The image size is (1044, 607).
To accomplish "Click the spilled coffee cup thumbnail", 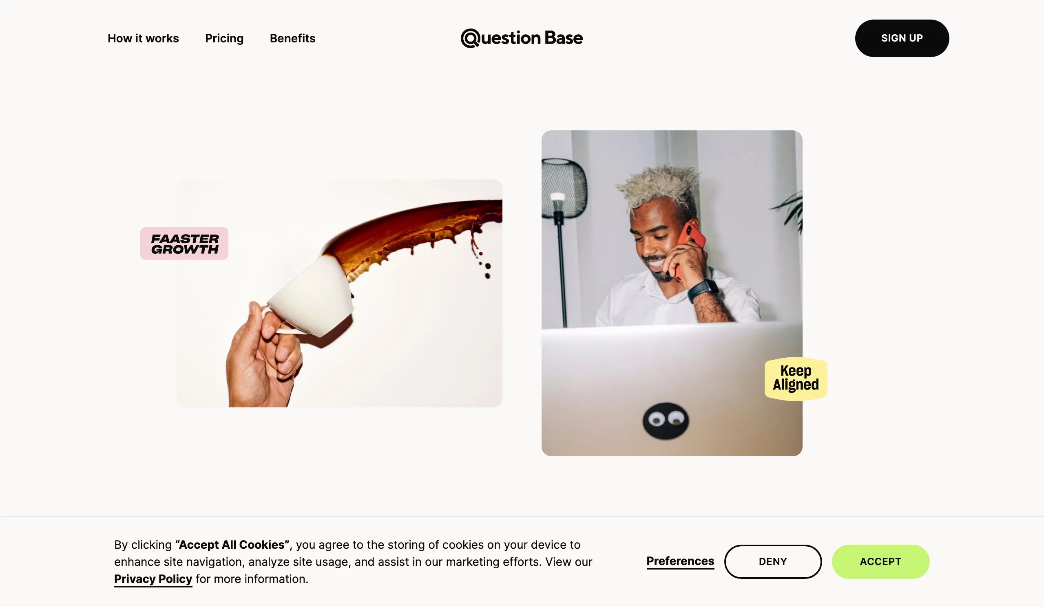I will coord(339,293).
